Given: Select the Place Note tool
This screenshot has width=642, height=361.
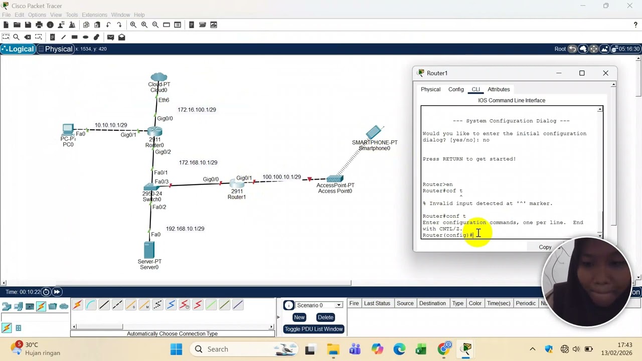Looking at the screenshot, I should 52,37.
